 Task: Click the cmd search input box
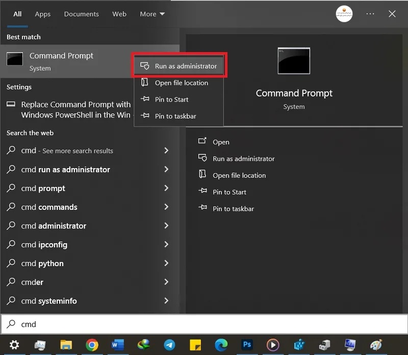point(205,324)
